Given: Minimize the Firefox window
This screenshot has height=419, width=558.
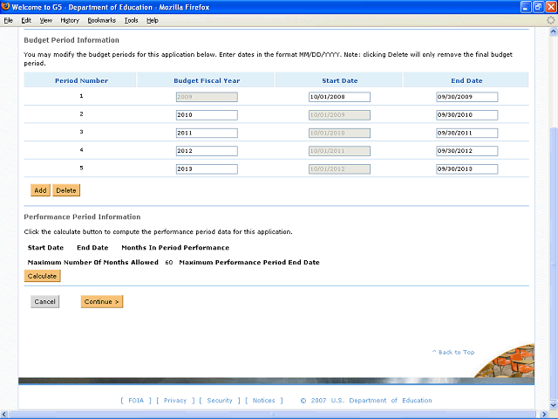Looking at the screenshot, I should (x=526, y=7).
